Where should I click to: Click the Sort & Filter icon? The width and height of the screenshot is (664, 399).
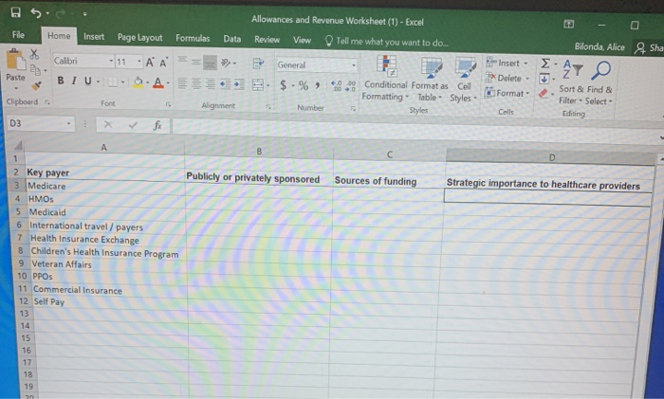tap(573, 70)
